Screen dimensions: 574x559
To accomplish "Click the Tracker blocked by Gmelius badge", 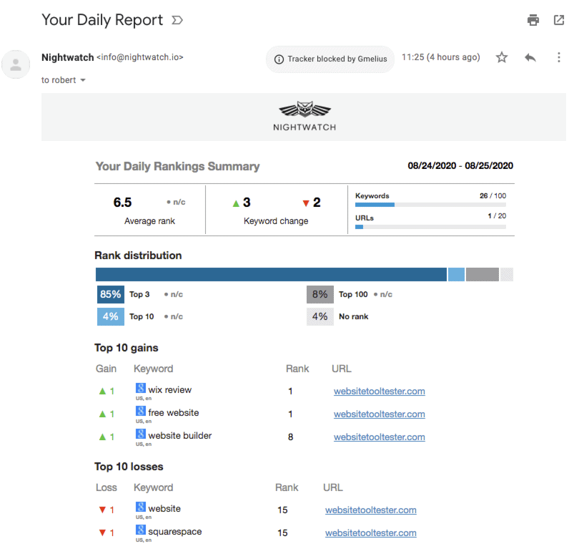I will coord(330,59).
